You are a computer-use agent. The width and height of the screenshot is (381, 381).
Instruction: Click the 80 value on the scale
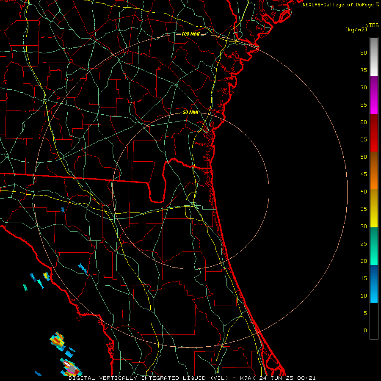tap(364, 53)
